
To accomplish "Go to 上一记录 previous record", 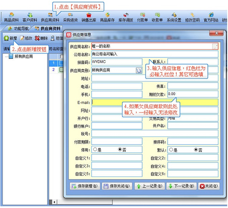I will click(x=150, y=186).
